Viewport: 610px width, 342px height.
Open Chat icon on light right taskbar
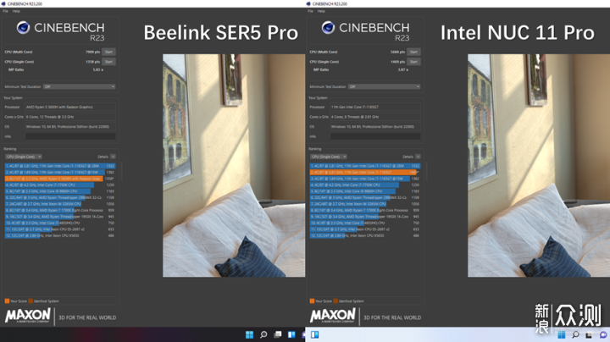[603, 334]
